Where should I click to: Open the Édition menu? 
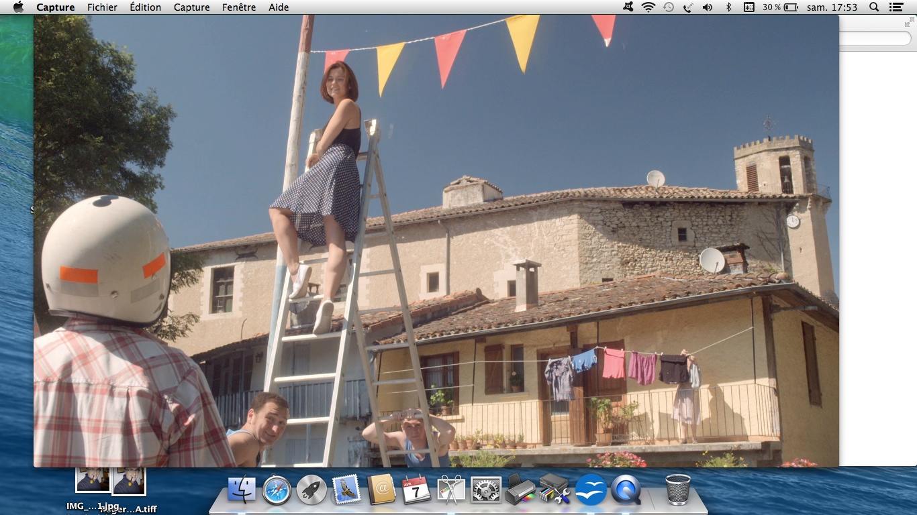145,7
